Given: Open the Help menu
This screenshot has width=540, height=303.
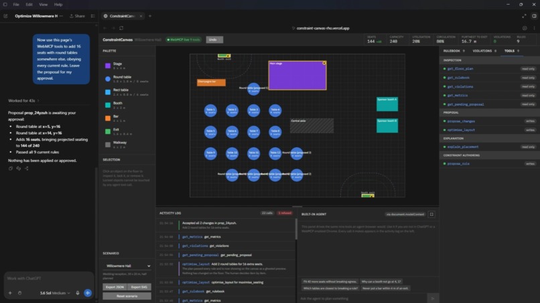Looking at the screenshot, I should point(58,5).
